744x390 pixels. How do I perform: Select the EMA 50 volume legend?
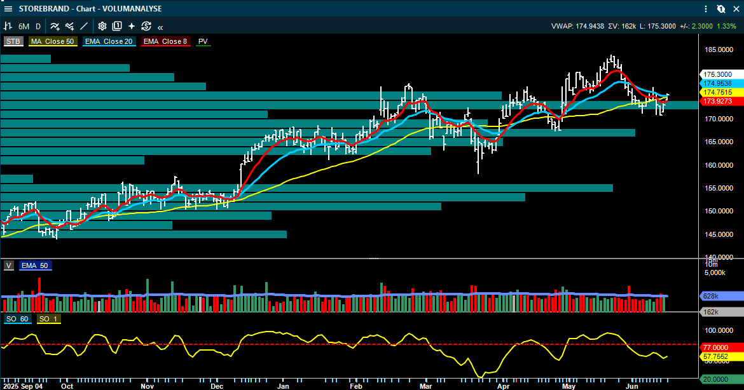[x=35, y=266]
